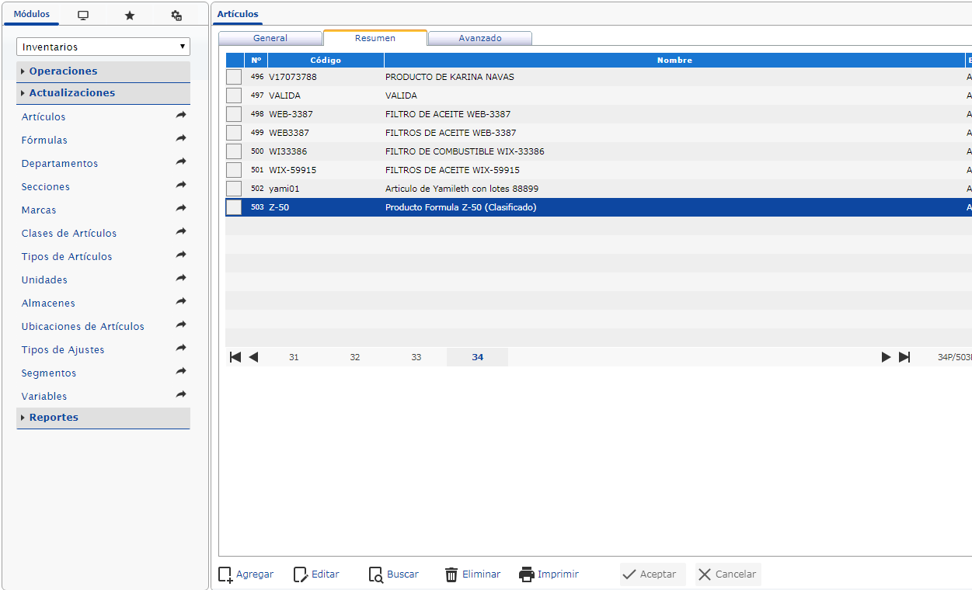Click the share arrow next to Unidades
972x590 pixels.
[x=181, y=278]
